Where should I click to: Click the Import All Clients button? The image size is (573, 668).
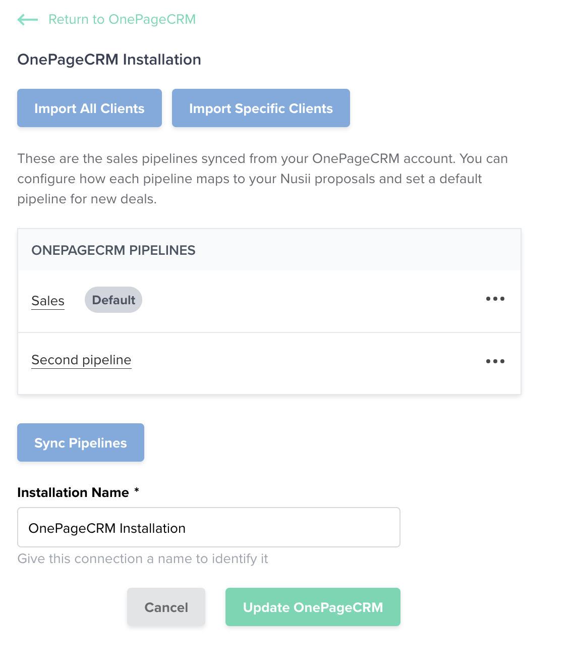(x=89, y=107)
